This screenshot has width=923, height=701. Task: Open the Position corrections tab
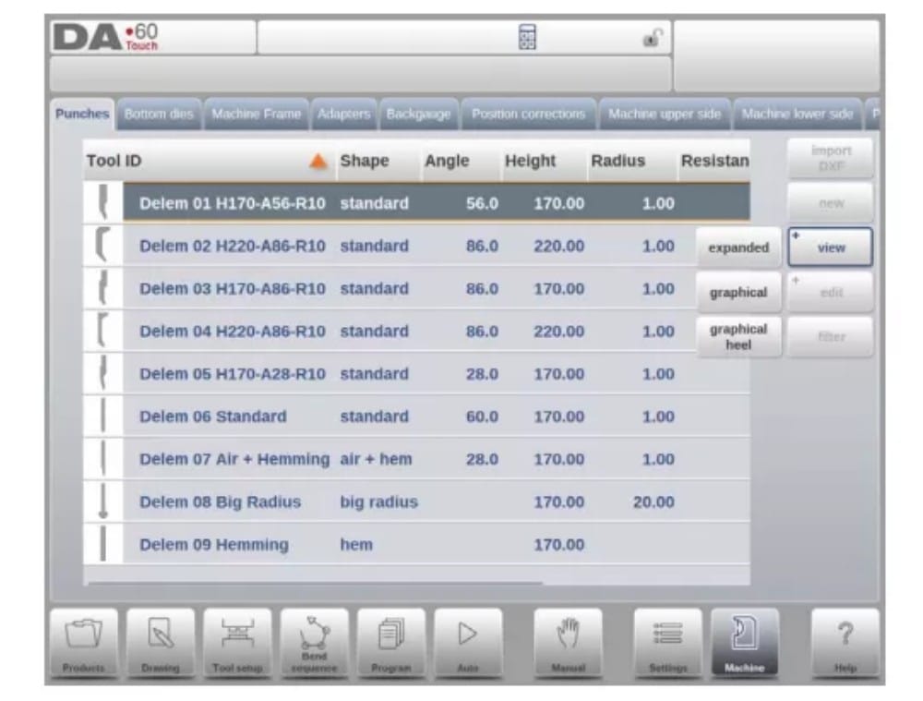[x=529, y=115]
